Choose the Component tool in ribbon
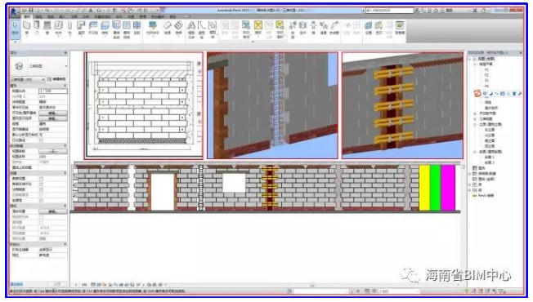This screenshot has height=302, width=533. click(x=59, y=28)
